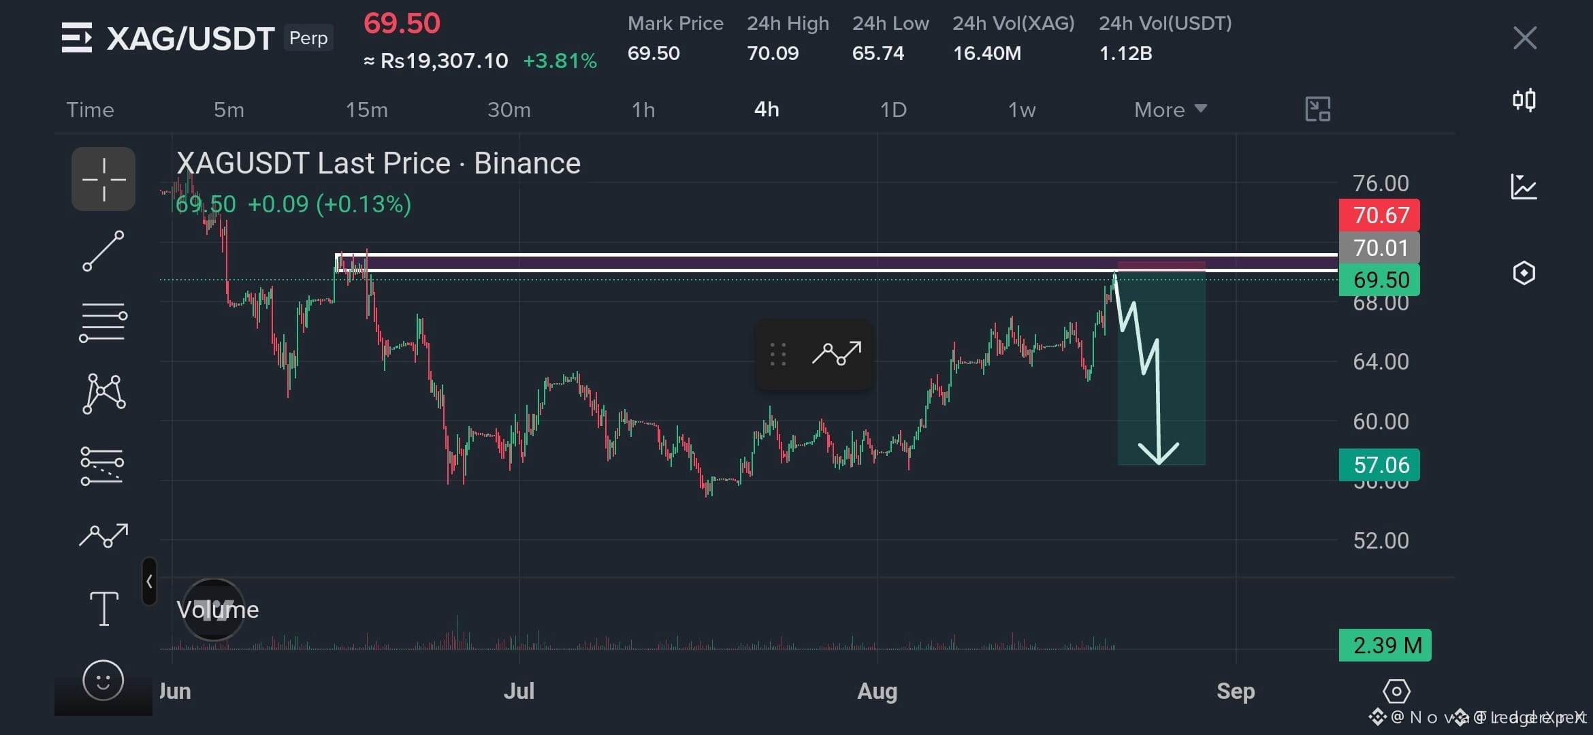Select the forecast position tools icon
This screenshot has height=735, width=1593.
pos(102,465)
